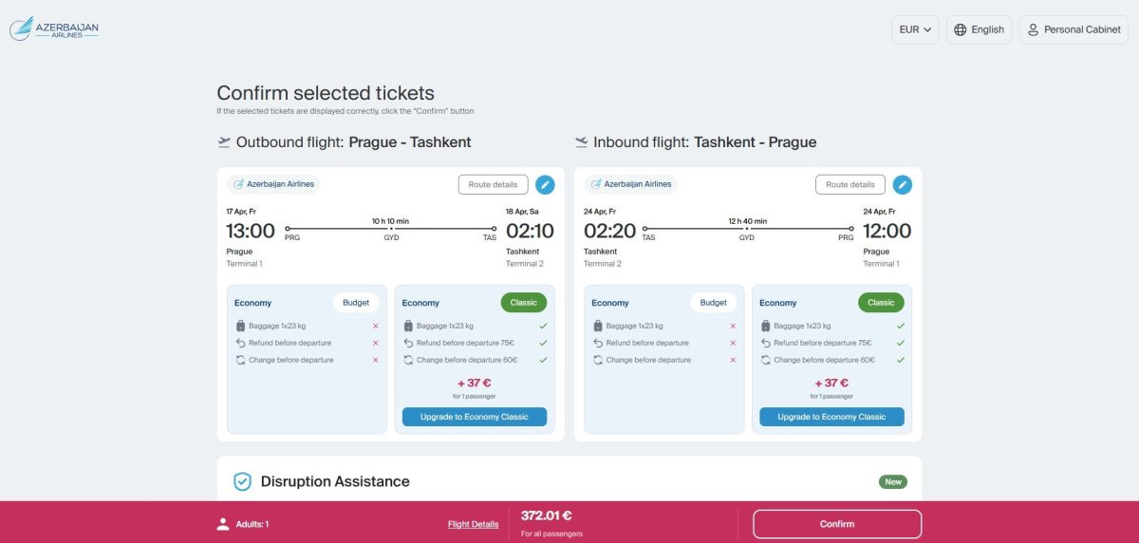Click the adults passenger icon in bottom bar
Screen dimensions: 1139x543
(x=223, y=524)
